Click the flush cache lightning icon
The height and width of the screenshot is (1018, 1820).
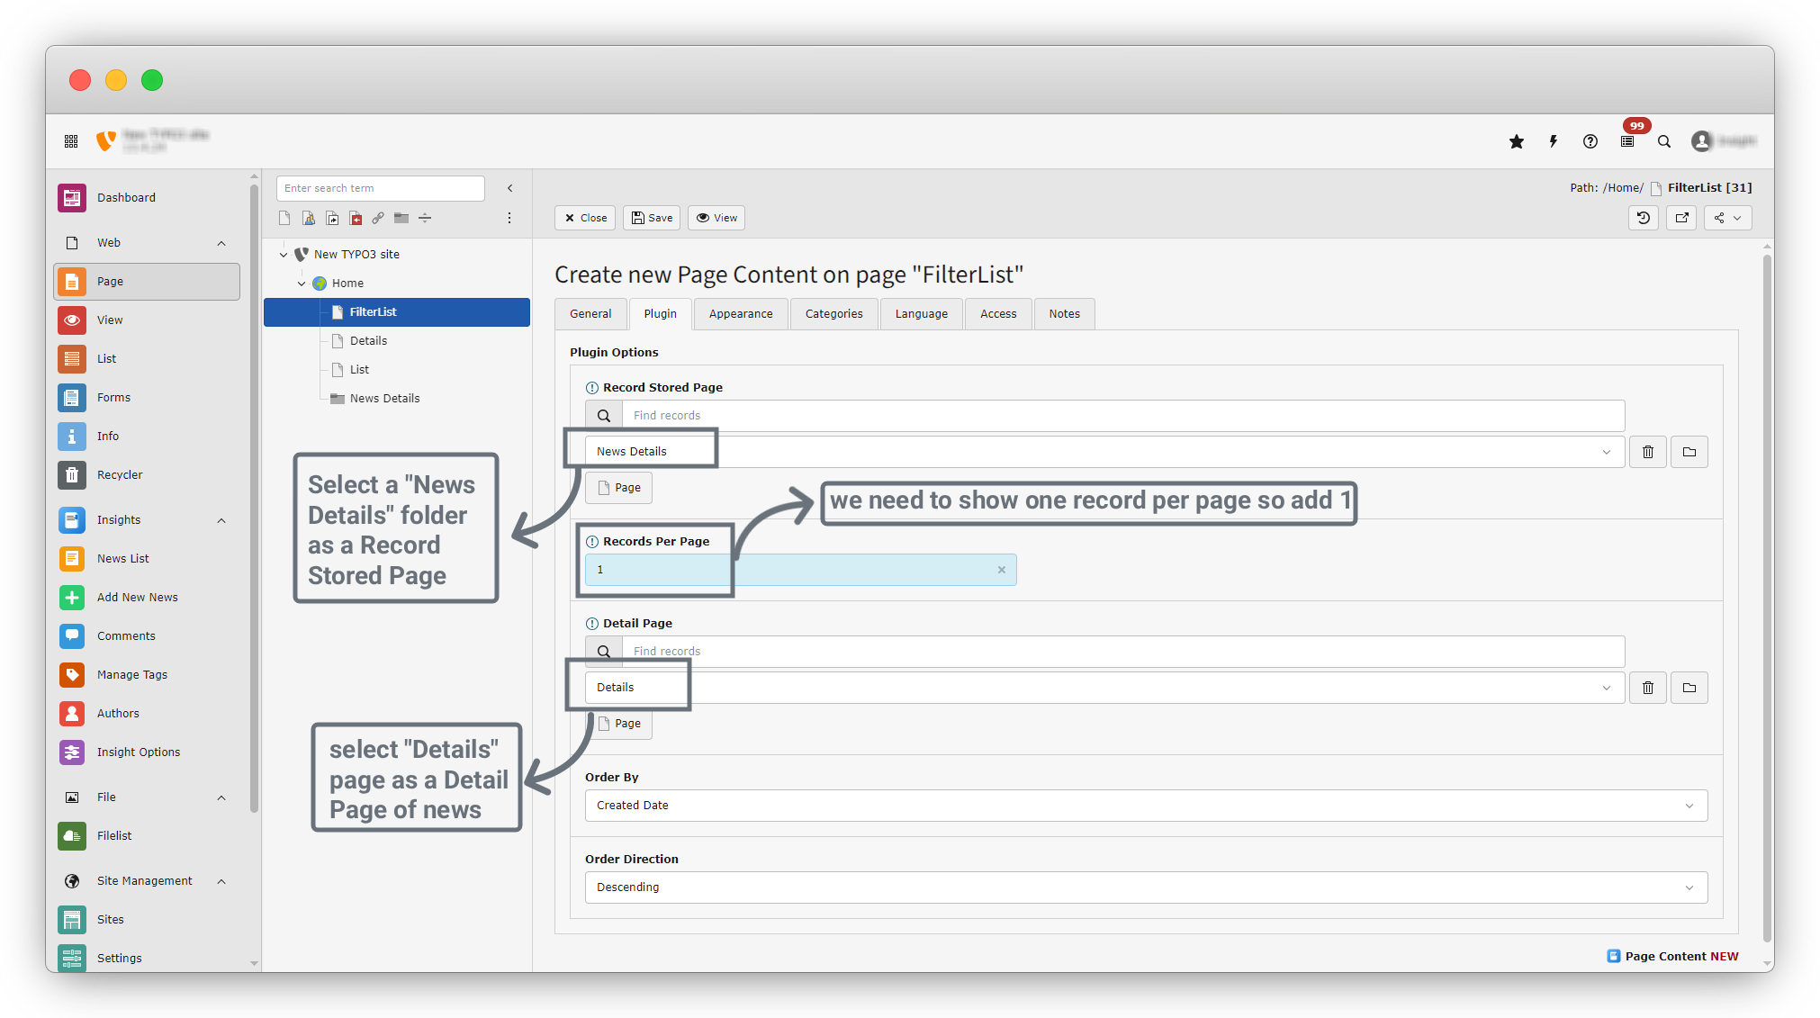[x=1554, y=141]
